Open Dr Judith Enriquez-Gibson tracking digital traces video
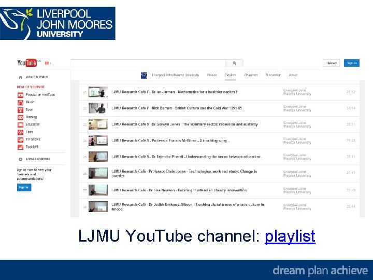Screen dimensions: 373x280 tap(188, 207)
